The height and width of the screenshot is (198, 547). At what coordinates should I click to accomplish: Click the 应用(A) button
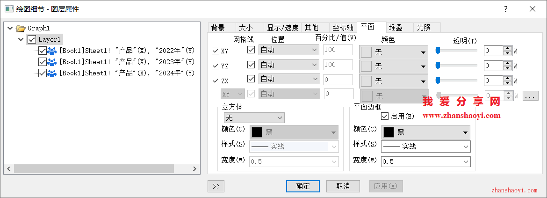tap(386, 186)
